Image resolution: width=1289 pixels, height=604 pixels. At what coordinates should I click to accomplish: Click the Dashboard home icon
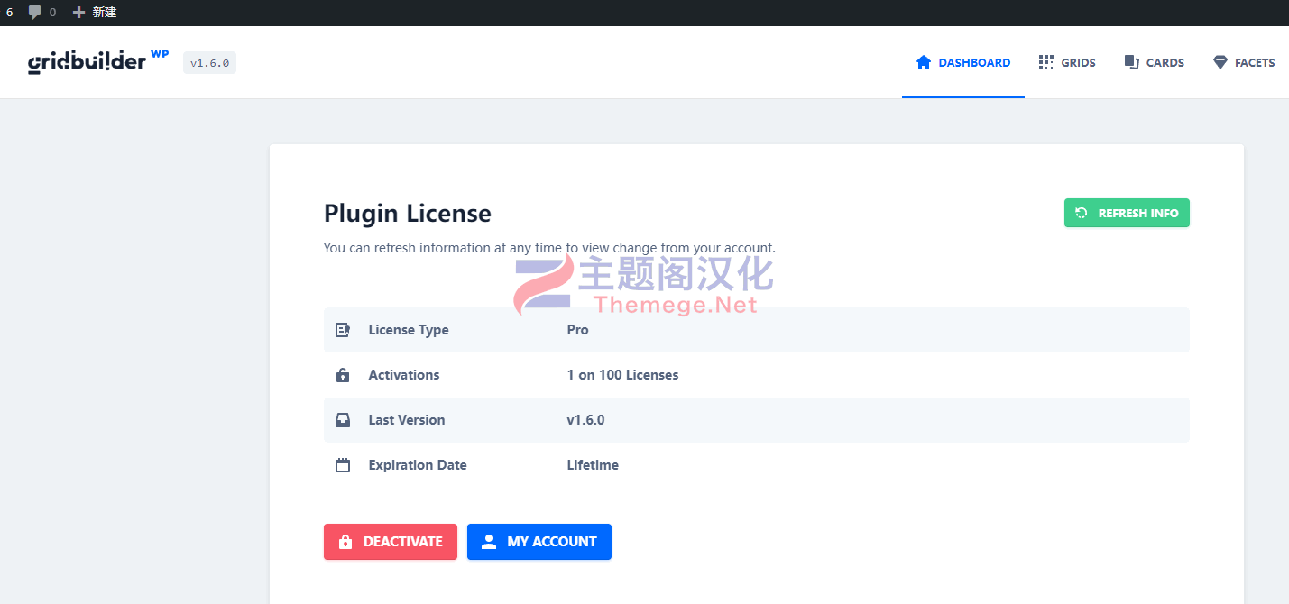923,62
